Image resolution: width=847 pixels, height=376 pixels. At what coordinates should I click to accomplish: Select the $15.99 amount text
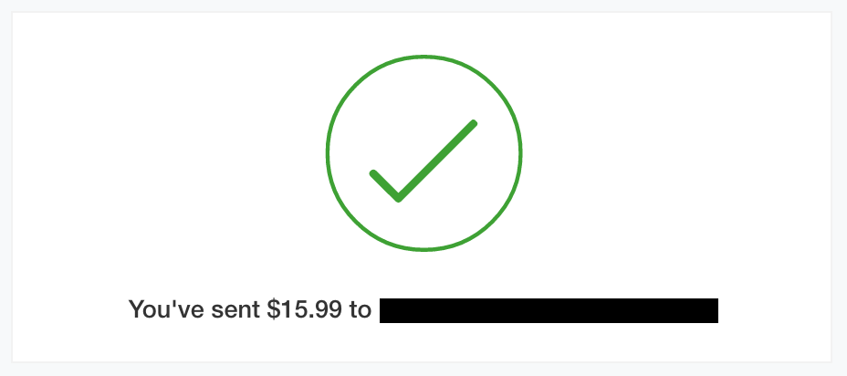[x=304, y=309]
